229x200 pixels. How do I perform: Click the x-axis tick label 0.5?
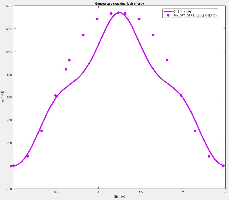(56, 193)
